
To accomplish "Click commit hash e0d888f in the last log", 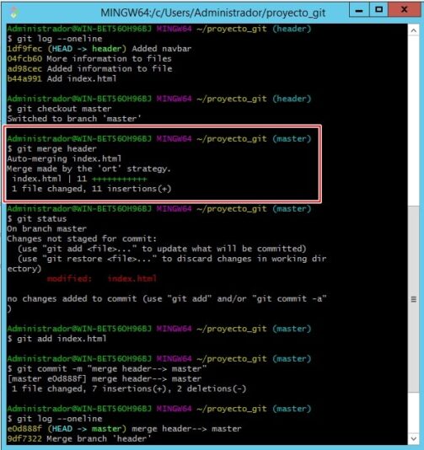I will coord(24,429).
